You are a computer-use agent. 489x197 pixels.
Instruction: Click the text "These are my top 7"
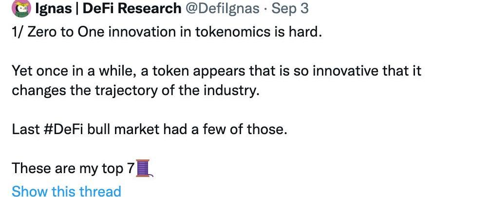point(73,168)
